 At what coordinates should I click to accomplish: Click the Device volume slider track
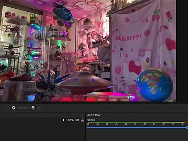tap(137, 127)
